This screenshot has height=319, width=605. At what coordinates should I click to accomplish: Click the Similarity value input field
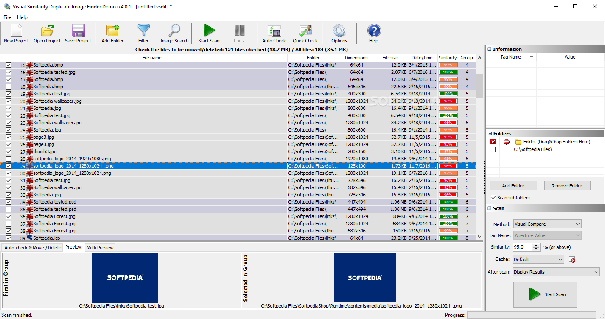523,247
